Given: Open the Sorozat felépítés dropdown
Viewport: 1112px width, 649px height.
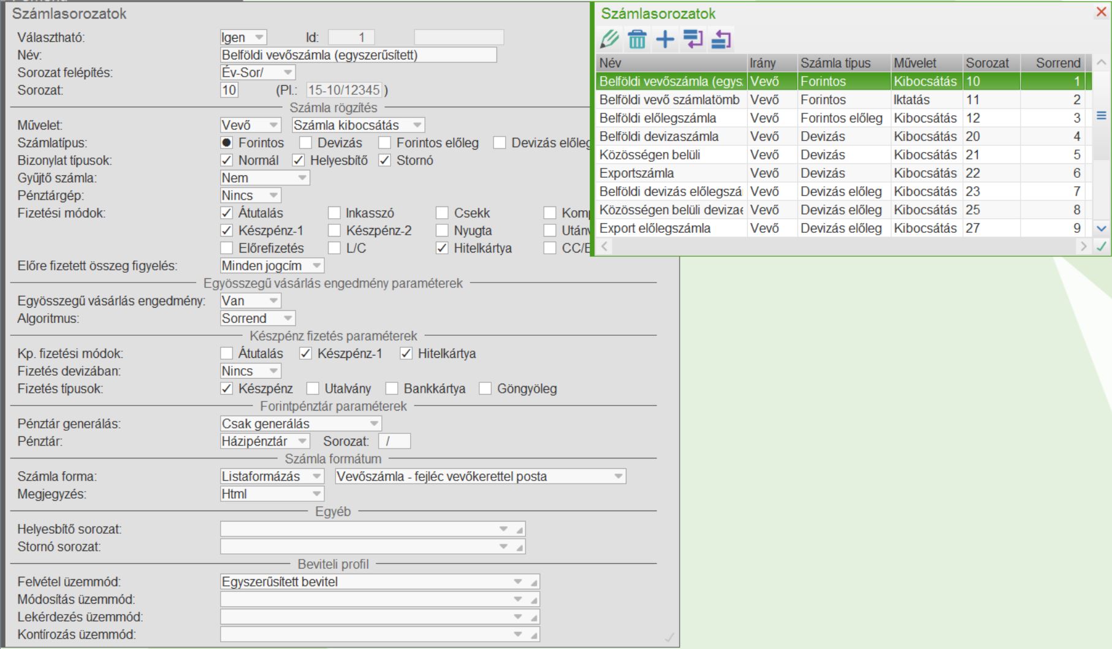Looking at the screenshot, I should tap(288, 73).
